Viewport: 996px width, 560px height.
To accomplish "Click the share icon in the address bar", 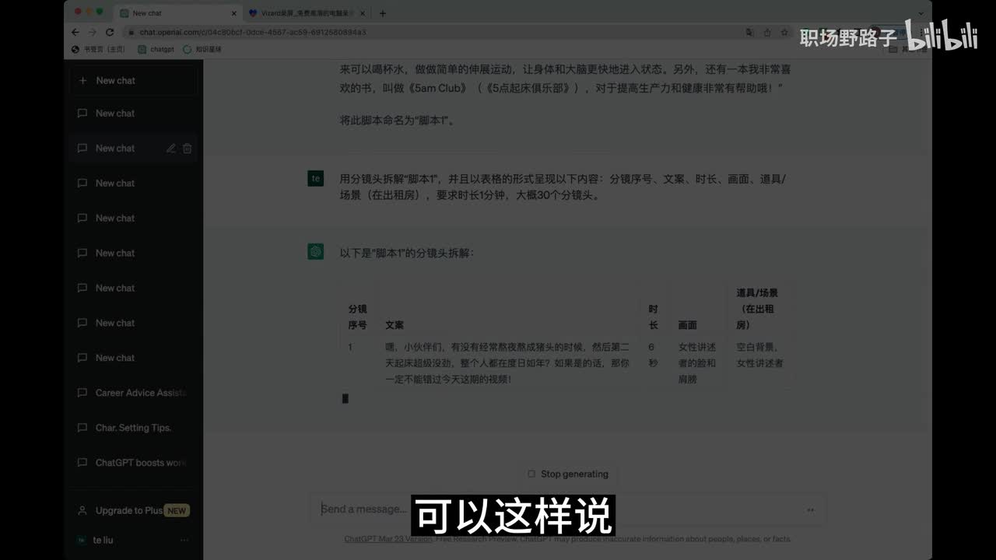I will click(767, 33).
